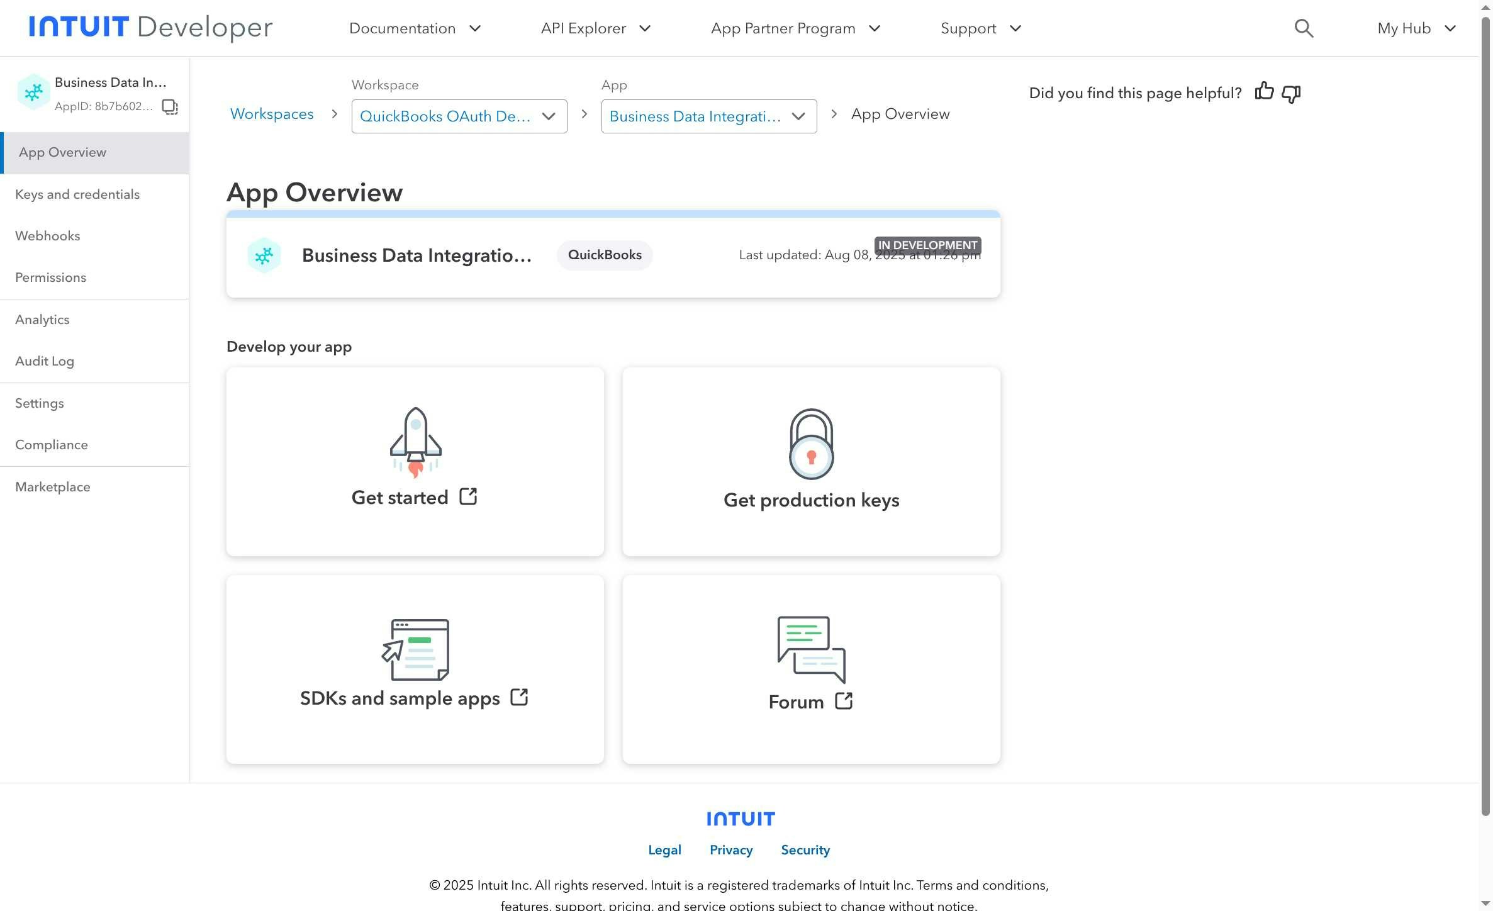This screenshot has height=911, width=1493.
Task: Open the search magnifier icon
Action: pyautogui.click(x=1304, y=28)
